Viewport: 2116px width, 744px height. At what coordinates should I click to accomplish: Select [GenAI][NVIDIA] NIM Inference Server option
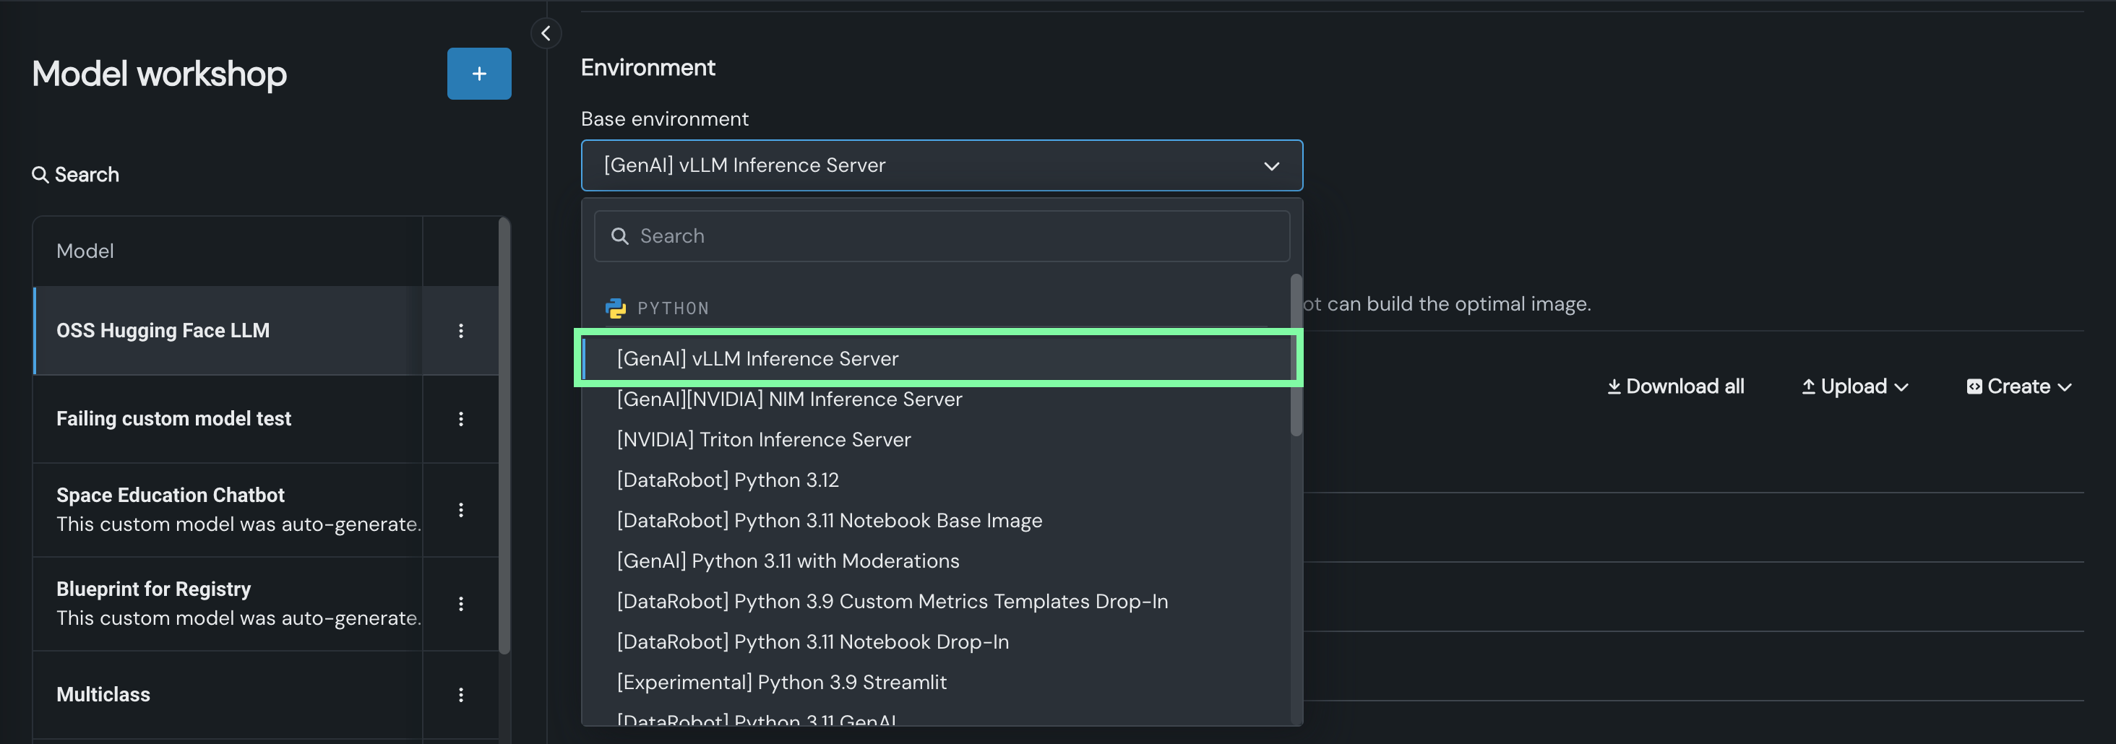(x=788, y=399)
